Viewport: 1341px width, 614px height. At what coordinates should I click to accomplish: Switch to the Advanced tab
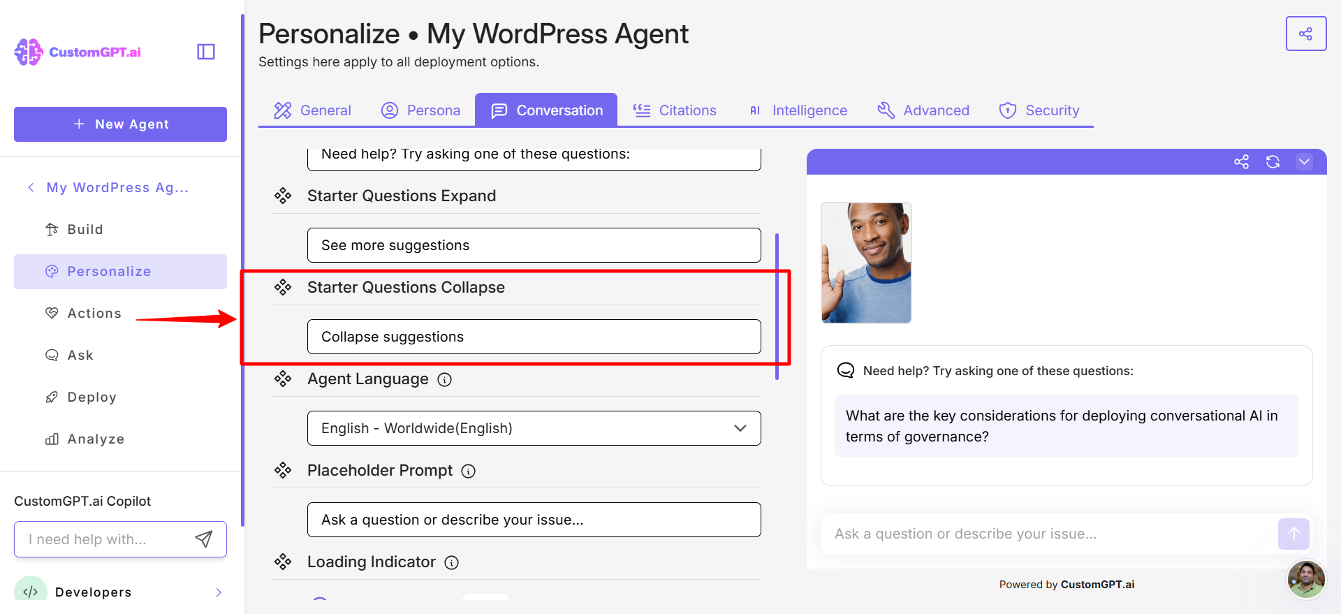tap(923, 110)
